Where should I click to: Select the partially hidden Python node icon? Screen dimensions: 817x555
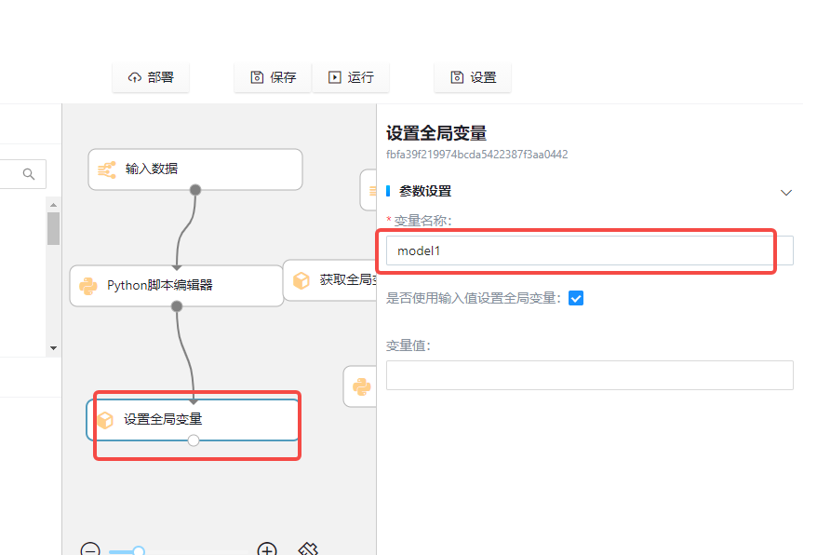(361, 386)
